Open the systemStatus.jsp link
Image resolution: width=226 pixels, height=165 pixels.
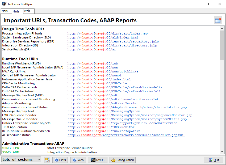pyautogui.click(x=127, y=119)
